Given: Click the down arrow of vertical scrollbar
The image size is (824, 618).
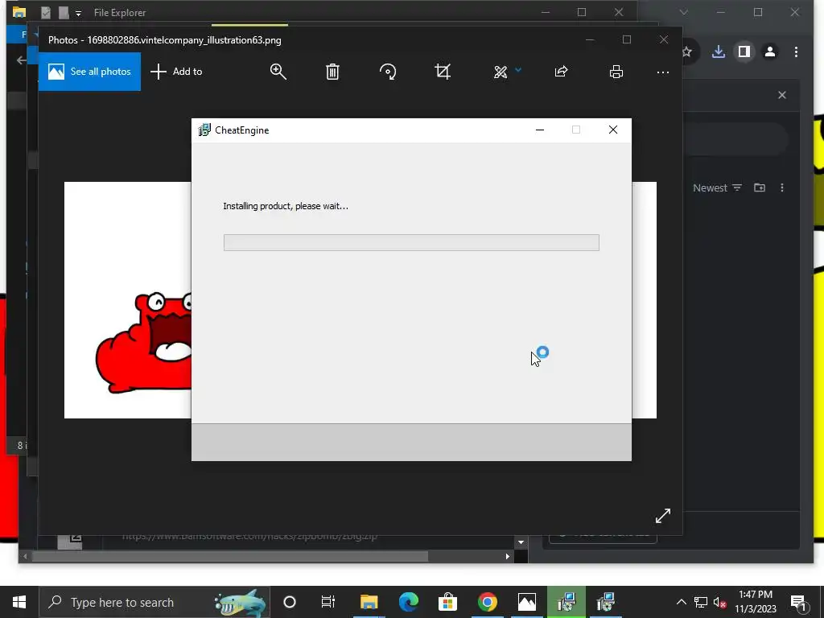Looking at the screenshot, I should pos(521,542).
